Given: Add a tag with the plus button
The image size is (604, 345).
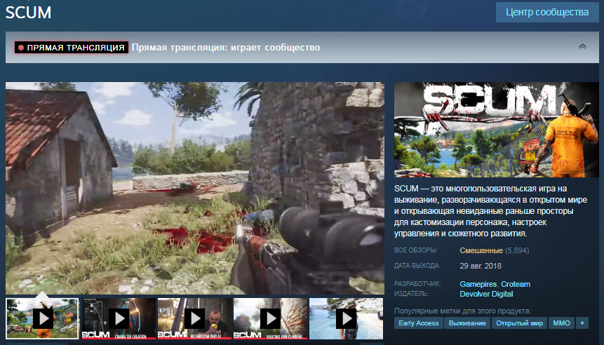Looking at the screenshot, I should tap(582, 323).
